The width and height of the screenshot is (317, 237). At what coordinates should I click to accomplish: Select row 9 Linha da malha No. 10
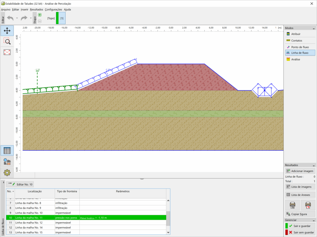pos(86,213)
